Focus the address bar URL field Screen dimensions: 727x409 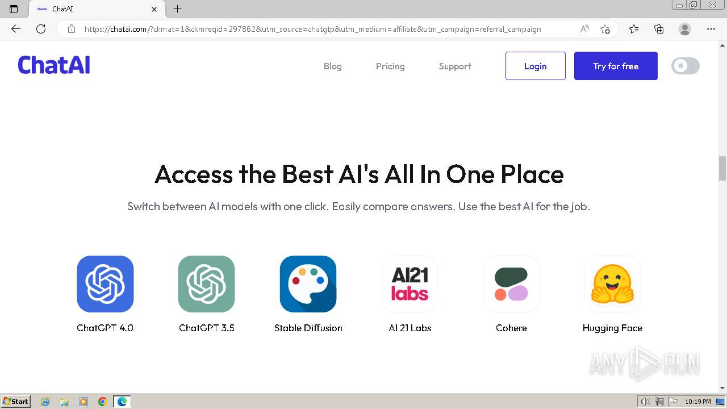312,29
